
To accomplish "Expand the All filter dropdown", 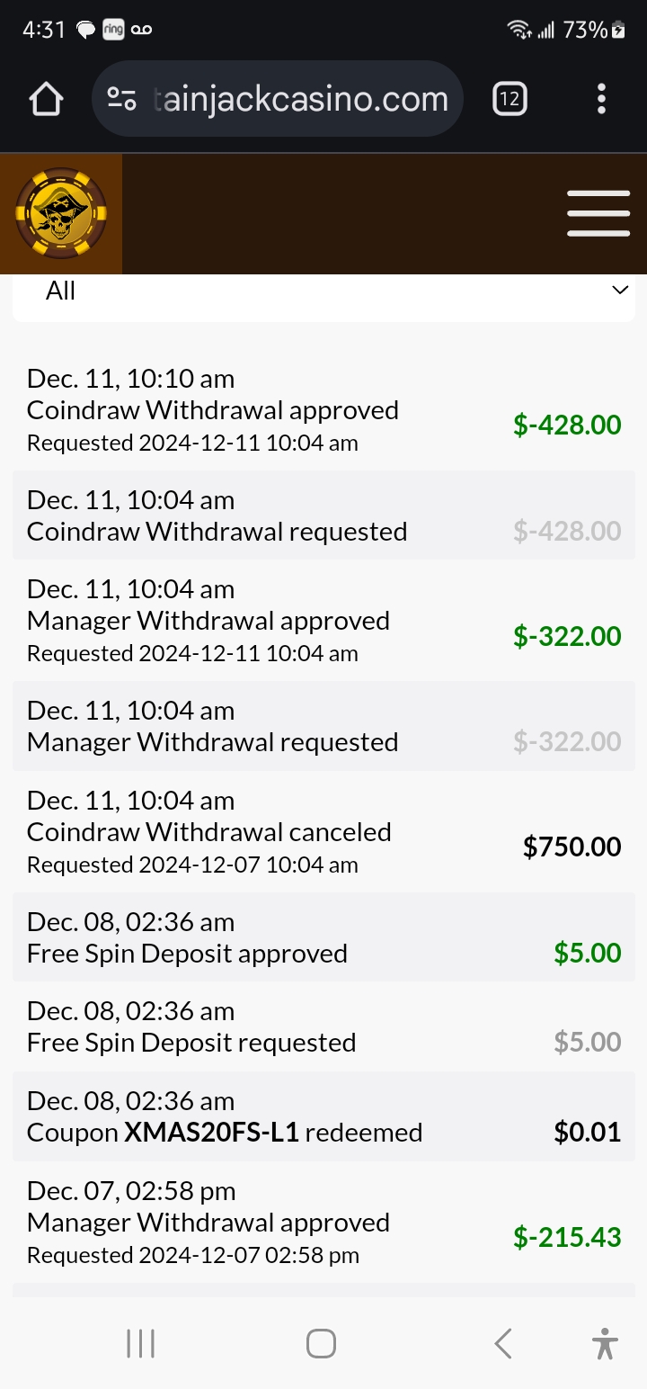I will click(x=323, y=291).
